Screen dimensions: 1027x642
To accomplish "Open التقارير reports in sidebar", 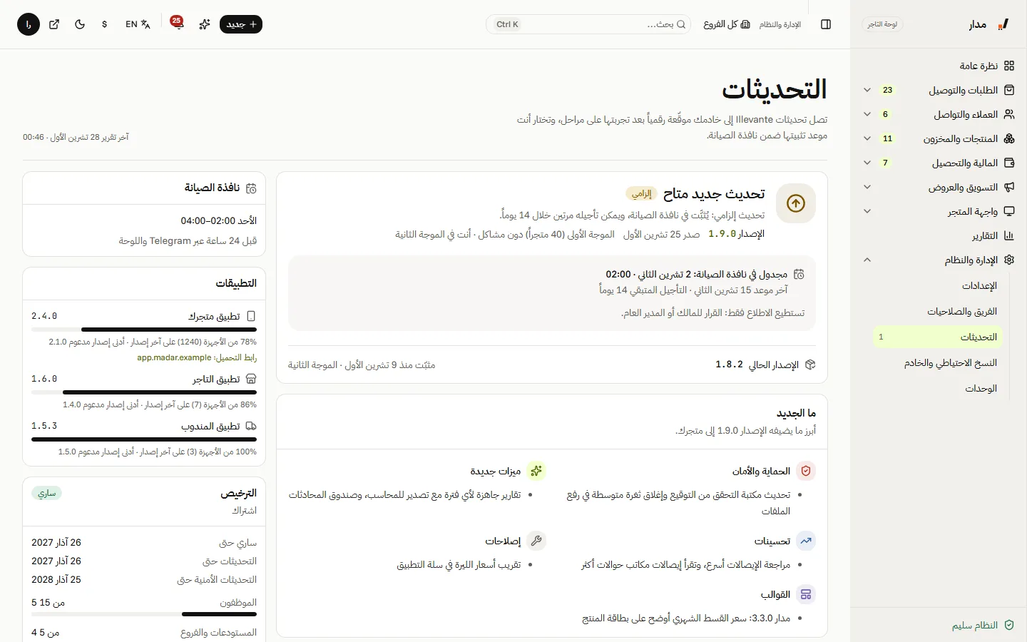I will (939, 235).
